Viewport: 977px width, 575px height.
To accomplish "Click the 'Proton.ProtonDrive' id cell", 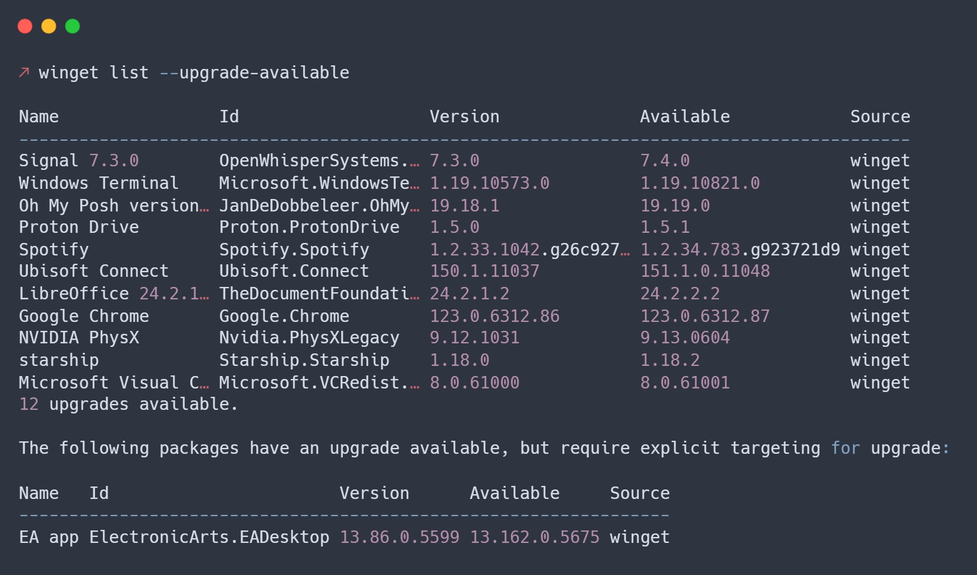I will 309,227.
